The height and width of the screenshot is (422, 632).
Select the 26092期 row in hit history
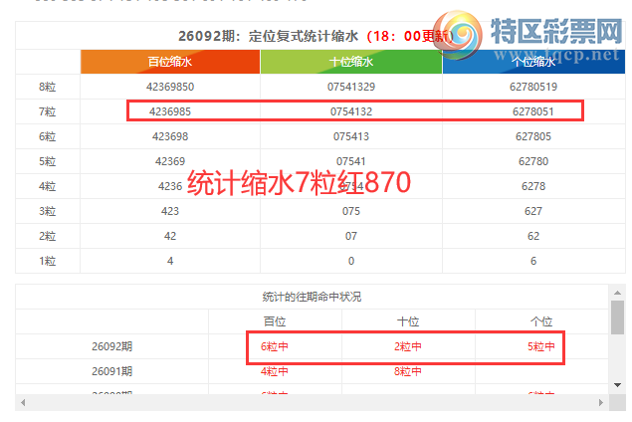tap(111, 346)
